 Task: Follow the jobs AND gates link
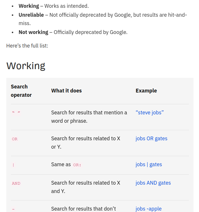tap(153, 183)
